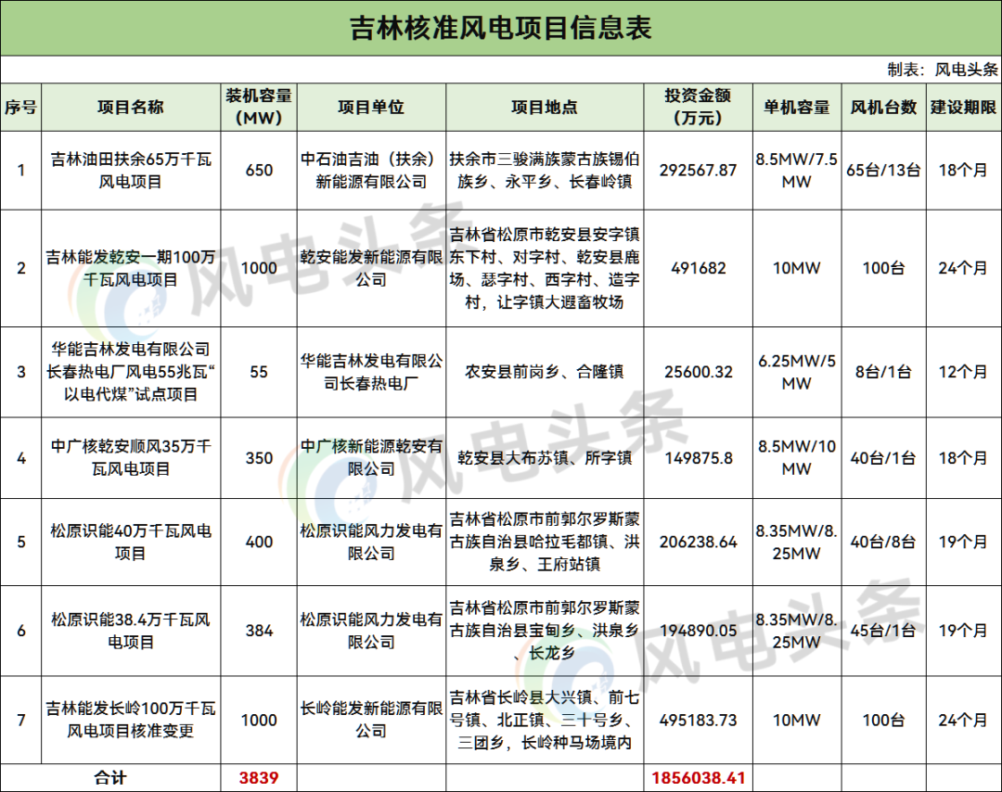The height and width of the screenshot is (792, 1002).
Task: Click location 农安县前岗乡、合隆镇
Action: click(x=545, y=372)
